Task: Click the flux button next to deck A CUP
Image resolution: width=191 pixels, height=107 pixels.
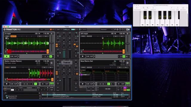Action: 19,56
